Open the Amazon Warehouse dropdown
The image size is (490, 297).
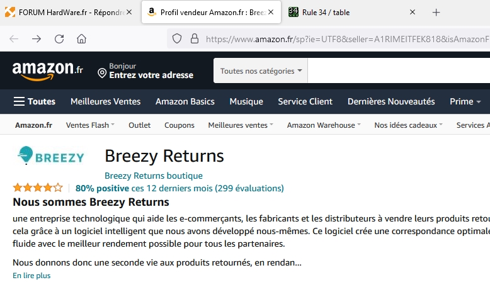click(324, 125)
